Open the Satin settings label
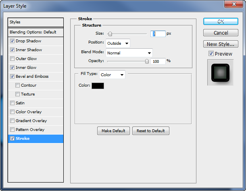The width and height of the screenshot is (246, 191). point(20,103)
